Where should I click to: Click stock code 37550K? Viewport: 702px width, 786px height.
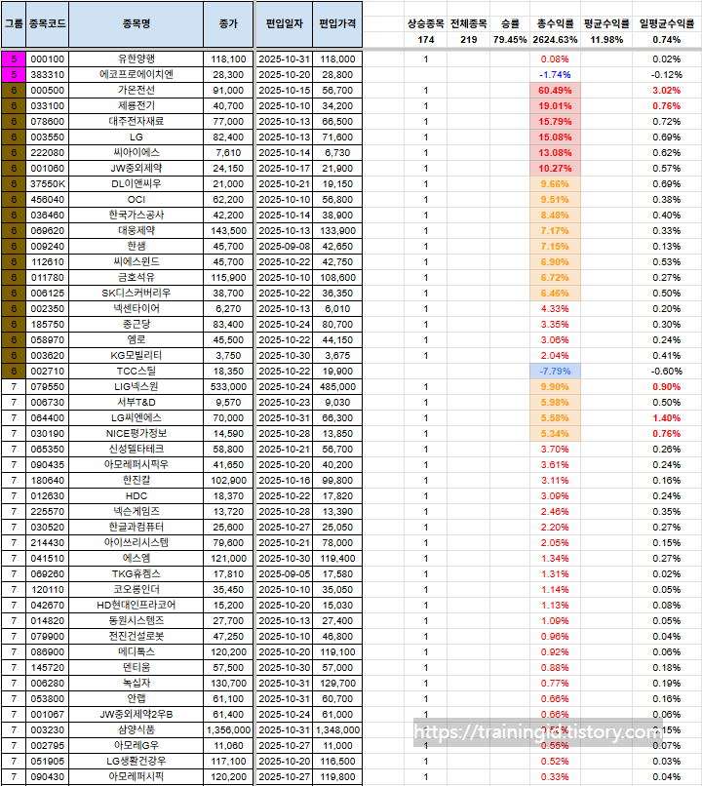pyautogui.click(x=48, y=184)
